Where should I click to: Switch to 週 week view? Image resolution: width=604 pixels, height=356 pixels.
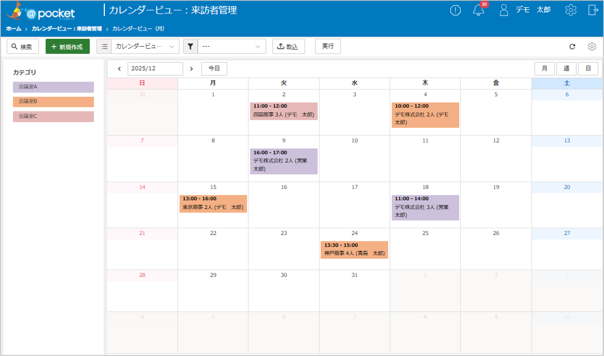(566, 69)
